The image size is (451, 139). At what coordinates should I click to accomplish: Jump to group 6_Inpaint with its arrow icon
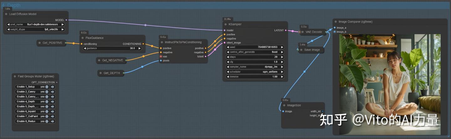tap(53, 111)
